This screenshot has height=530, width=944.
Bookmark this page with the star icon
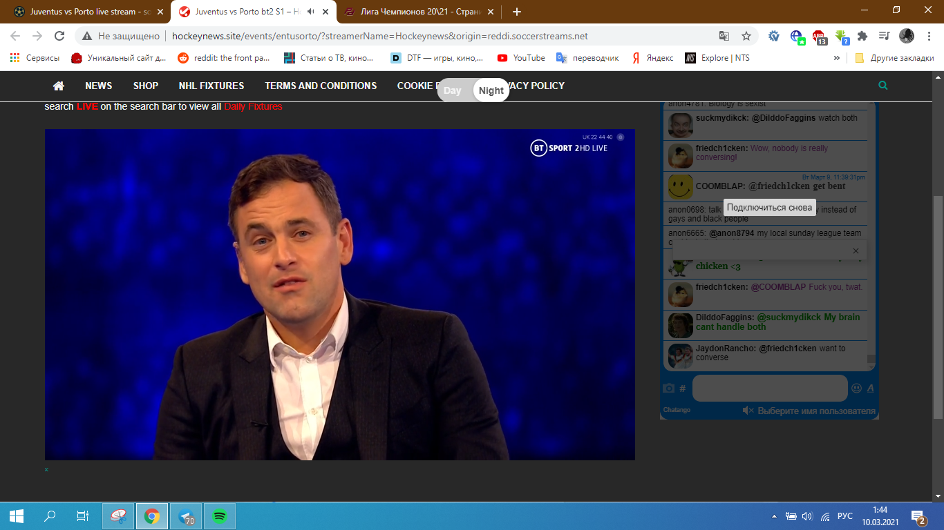[x=746, y=36]
